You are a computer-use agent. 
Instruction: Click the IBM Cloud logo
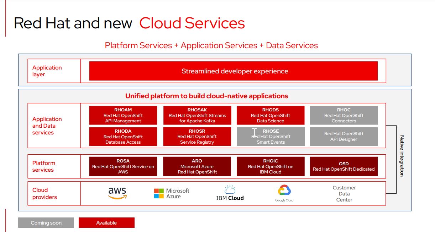[230, 193]
